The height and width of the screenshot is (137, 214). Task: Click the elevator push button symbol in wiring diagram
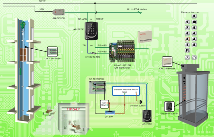141,102
